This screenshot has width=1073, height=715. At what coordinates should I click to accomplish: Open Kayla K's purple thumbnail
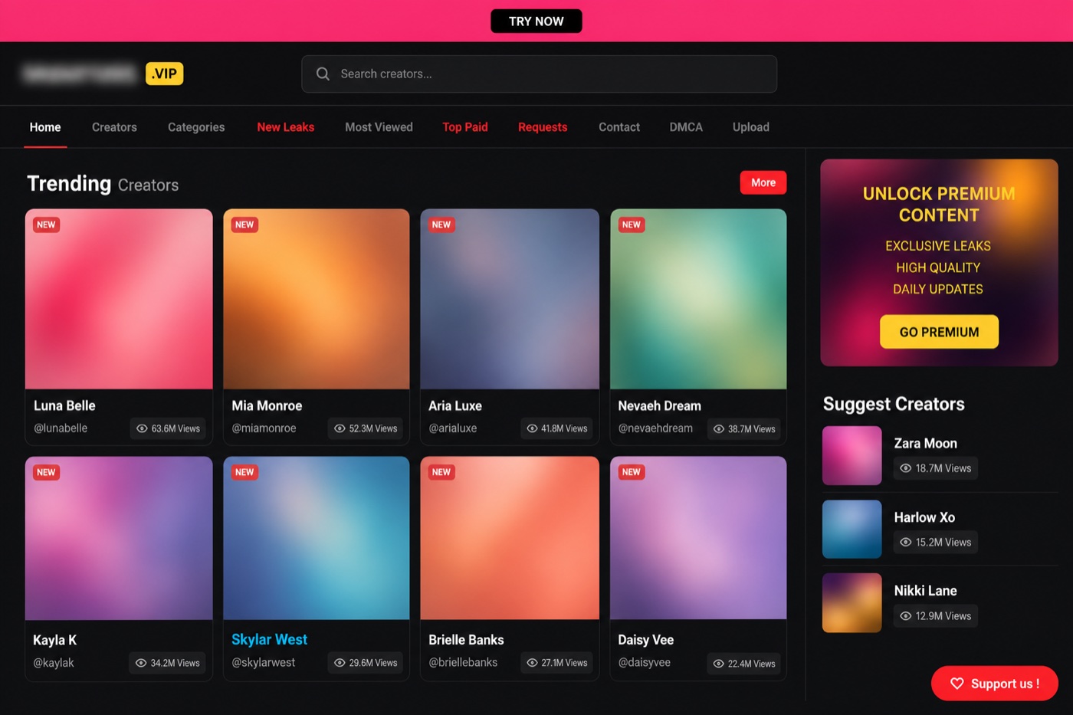[119, 538]
